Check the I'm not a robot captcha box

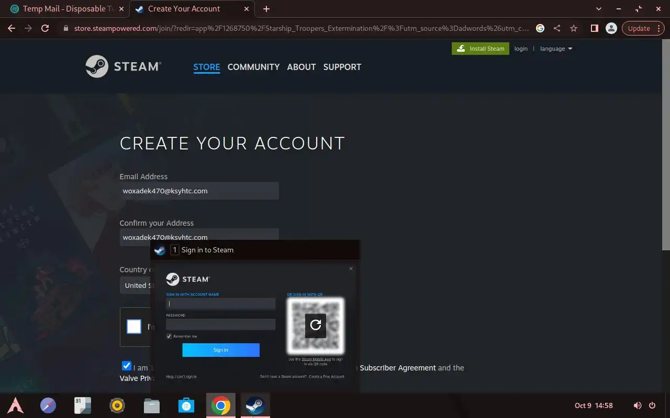point(134,327)
